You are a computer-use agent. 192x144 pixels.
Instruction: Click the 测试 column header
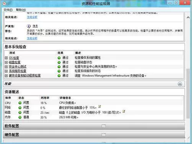[12, 53]
